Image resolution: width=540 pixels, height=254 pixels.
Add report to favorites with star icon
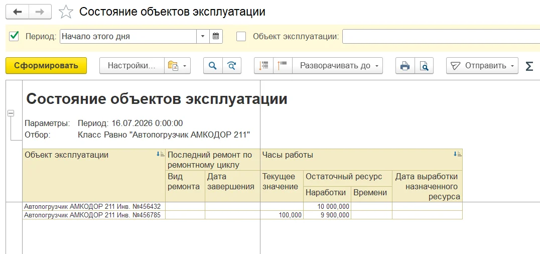click(x=66, y=12)
